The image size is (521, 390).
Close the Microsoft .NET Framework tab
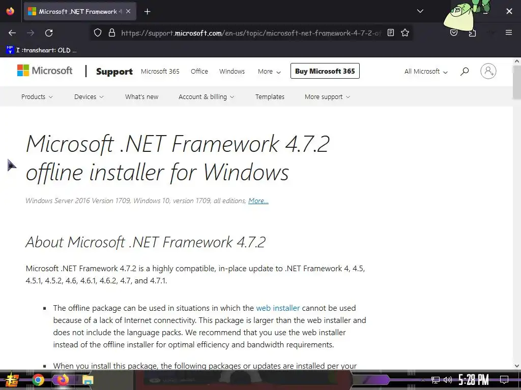[128, 11]
